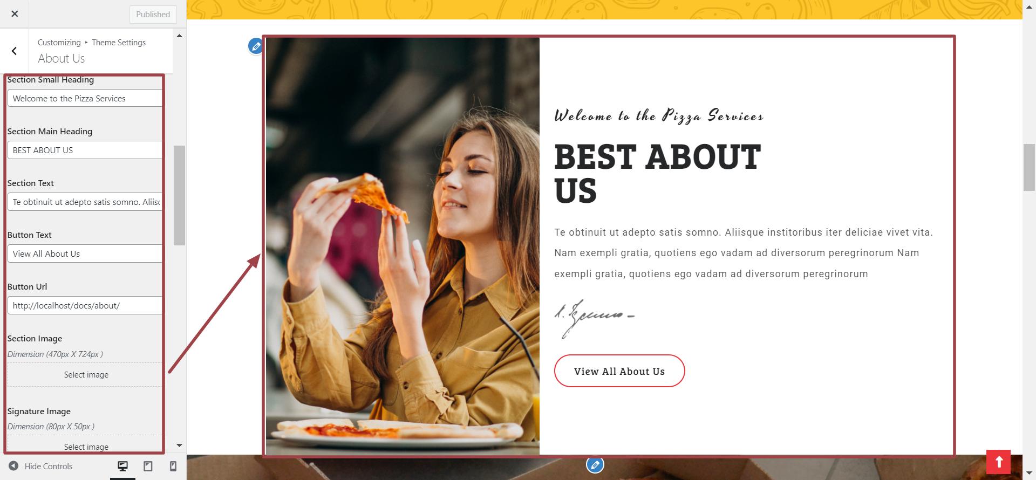
Task: Go back using the left chevron arrow
Action: (15, 51)
